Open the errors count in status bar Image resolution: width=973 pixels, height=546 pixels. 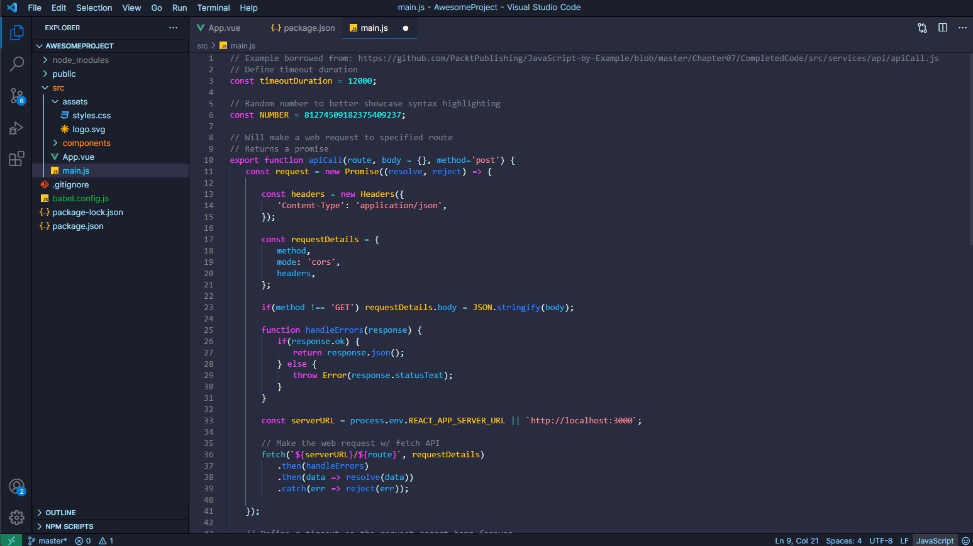(x=83, y=540)
